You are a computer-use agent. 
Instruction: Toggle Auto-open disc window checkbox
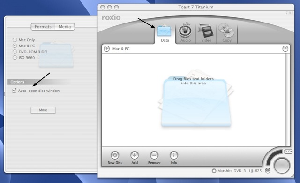[14, 91]
